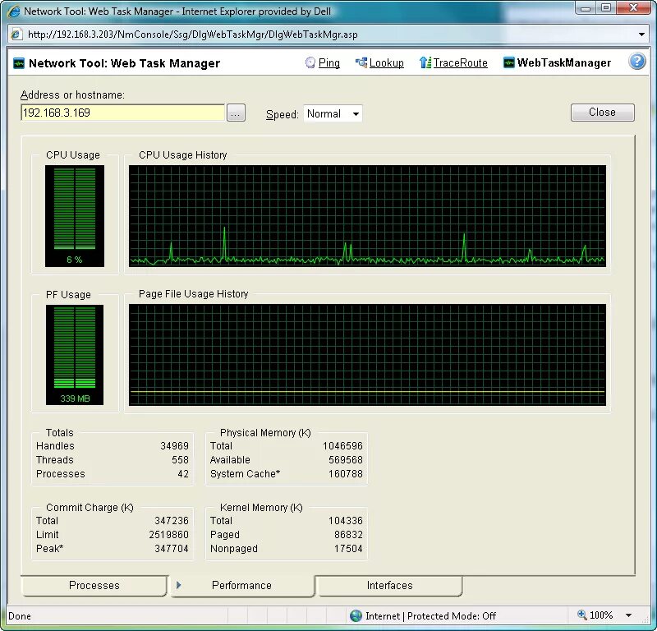Viewport: 657px width, 631px height.
Task: Click the TraceRoute arrow icon
Action: click(425, 63)
